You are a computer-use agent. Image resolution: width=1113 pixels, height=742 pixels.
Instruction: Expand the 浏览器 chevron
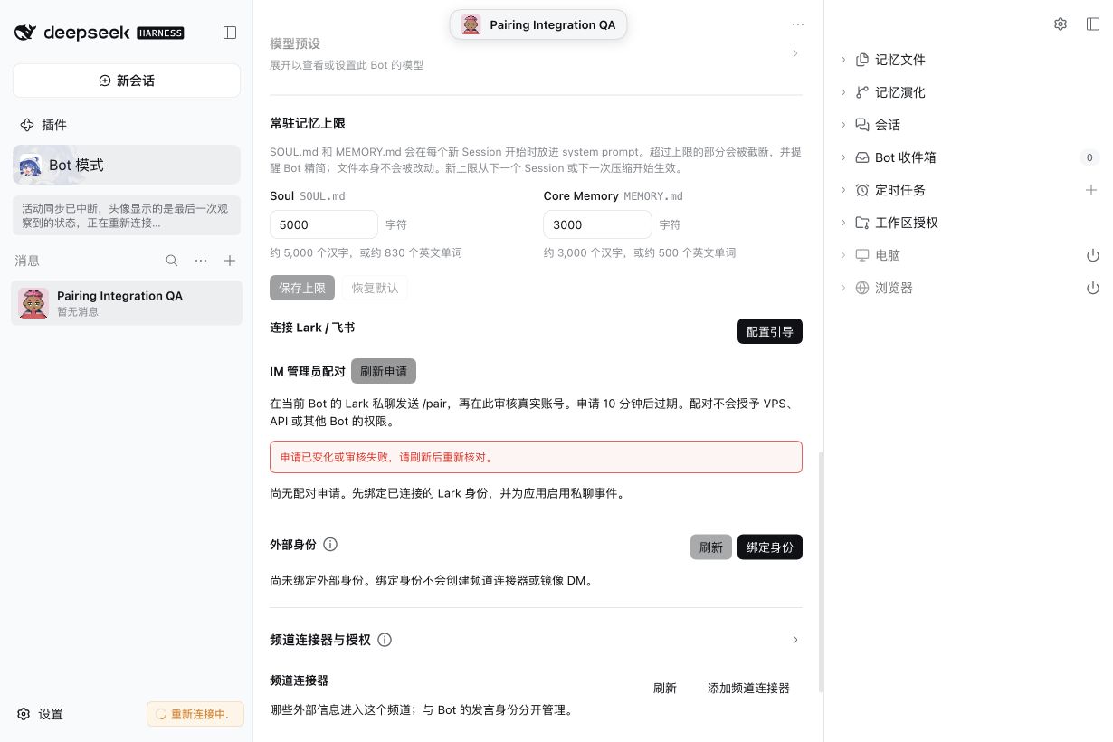tap(843, 288)
